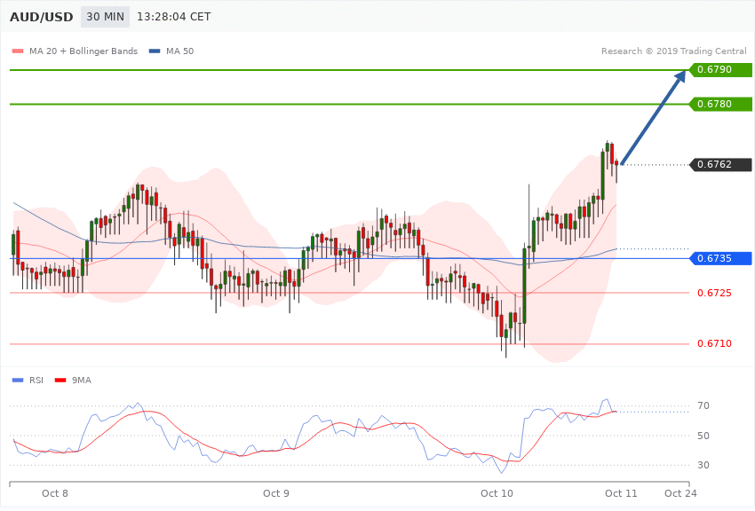This screenshot has height=511, width=755.
Task: Select the 0.6780 green resistance price tag
Action: [721, 104]
